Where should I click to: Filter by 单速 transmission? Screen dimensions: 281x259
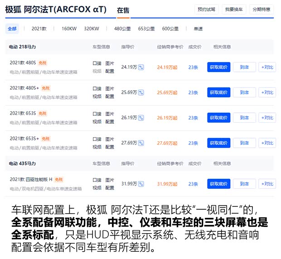tap(198, 29)
